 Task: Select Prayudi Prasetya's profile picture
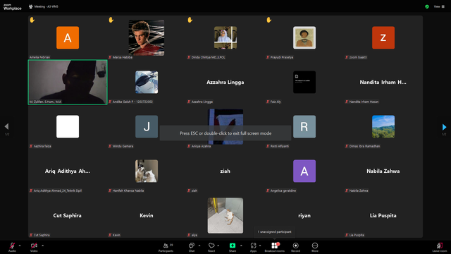click(304, 37)
